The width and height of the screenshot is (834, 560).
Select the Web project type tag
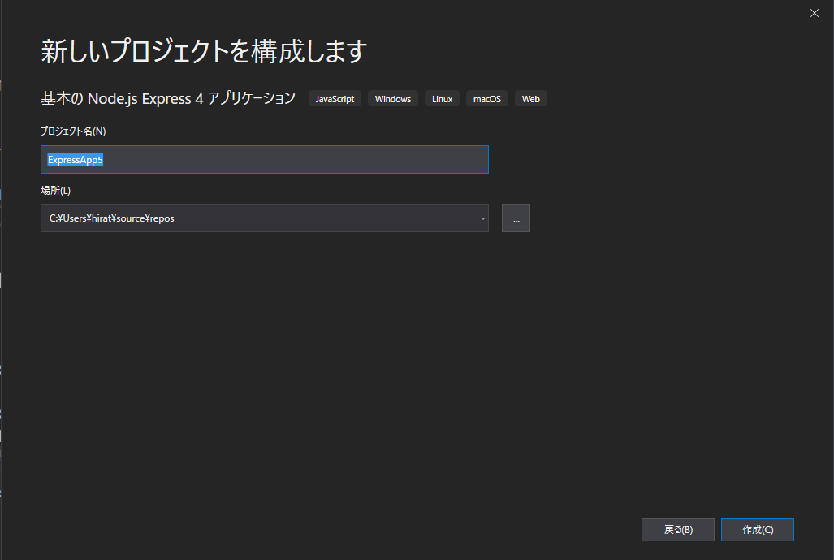[x=530, y=98]
